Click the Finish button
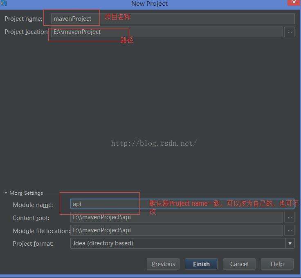Viewport: 301px width, 278px height. tap(201, 264)
